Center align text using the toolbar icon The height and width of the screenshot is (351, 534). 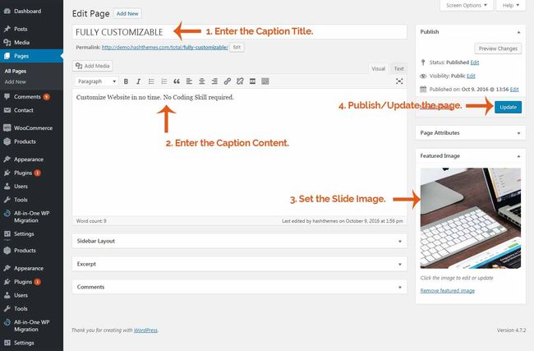201,81
